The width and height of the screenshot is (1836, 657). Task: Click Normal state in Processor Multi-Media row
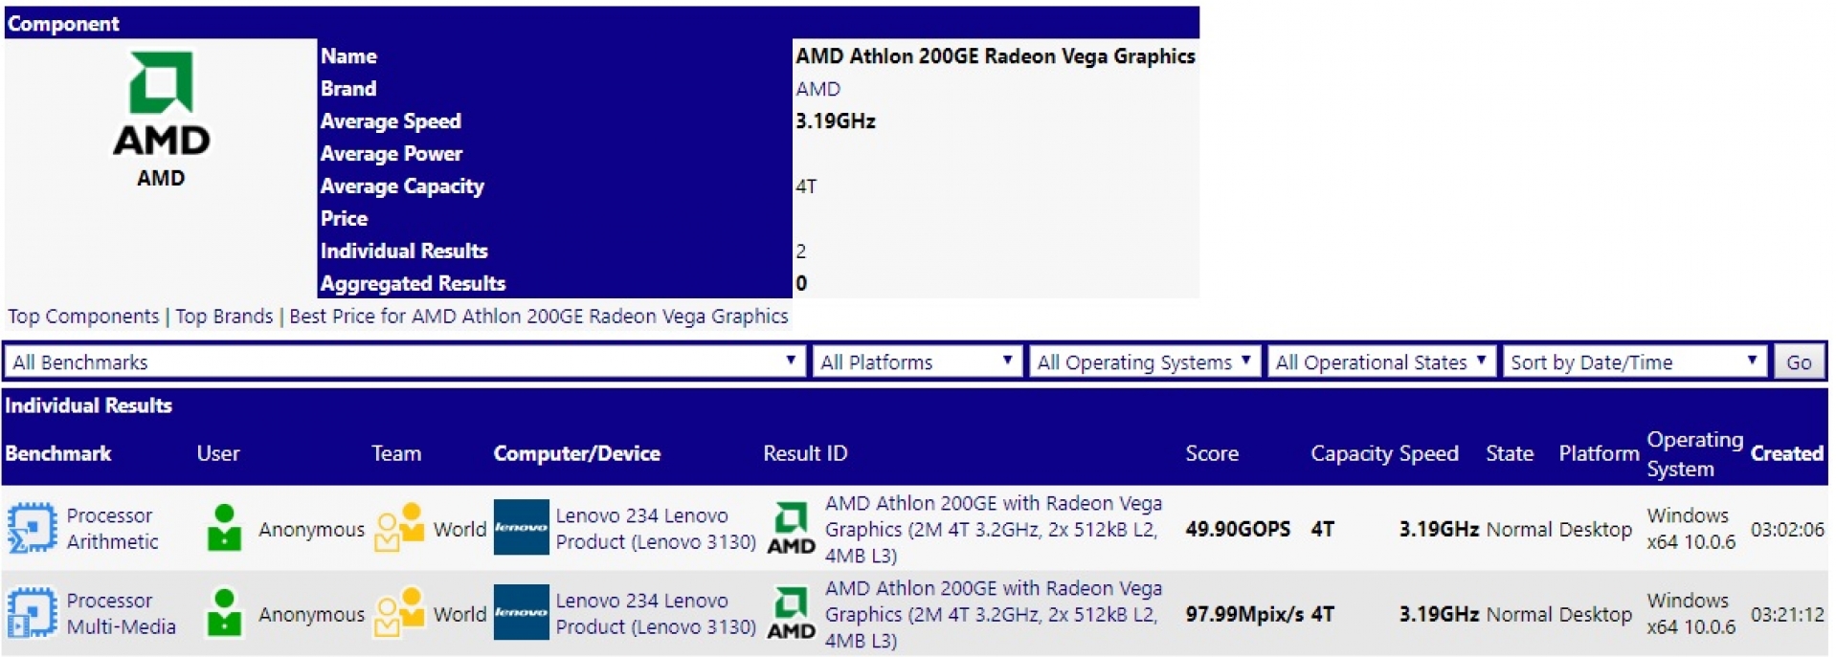pyautogui.click(x=1519, y=614)
